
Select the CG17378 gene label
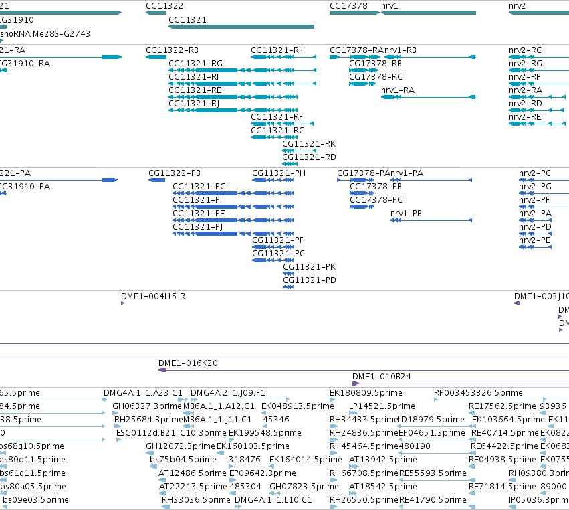[348, 6]
